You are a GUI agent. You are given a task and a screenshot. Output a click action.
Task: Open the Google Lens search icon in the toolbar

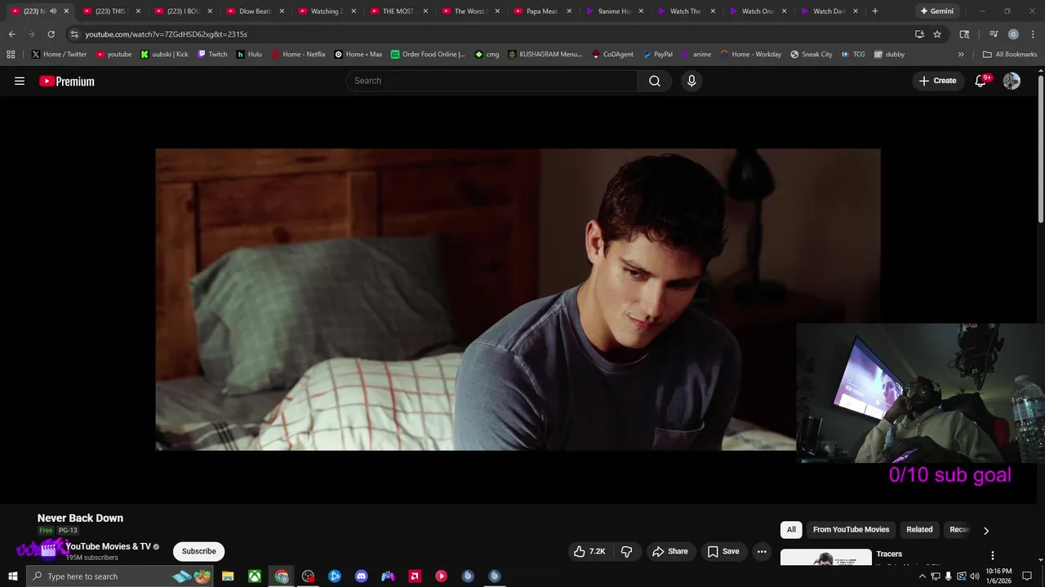point(964,34)
